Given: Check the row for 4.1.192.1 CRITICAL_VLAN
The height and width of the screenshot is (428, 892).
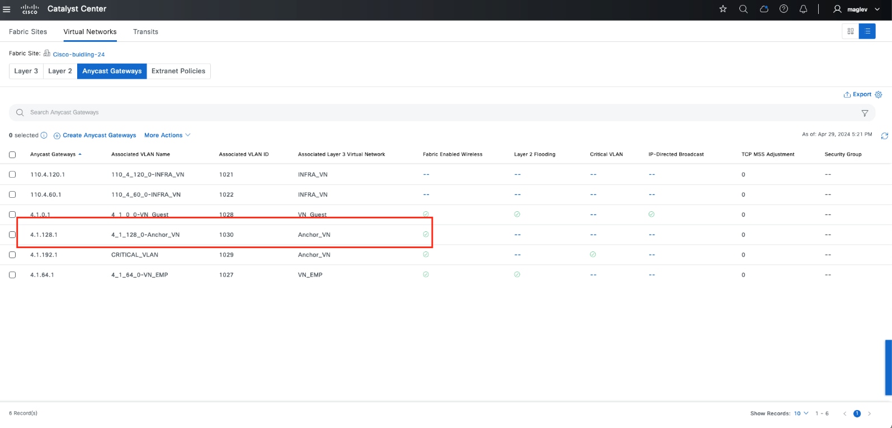Looking at the screenshot, I should tap(12, 255).
